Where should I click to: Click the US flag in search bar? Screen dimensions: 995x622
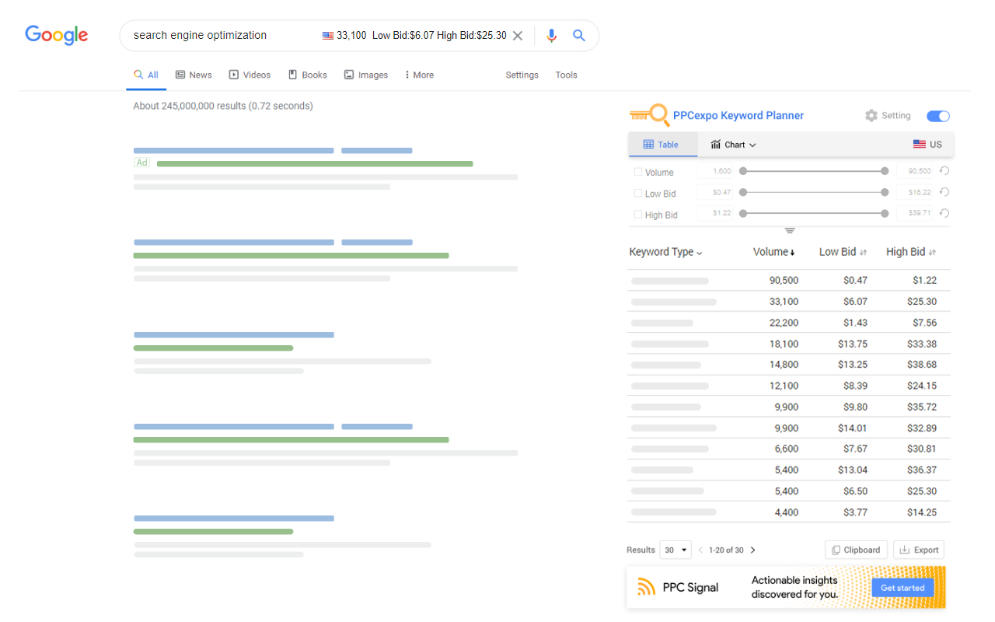(328, 36)
